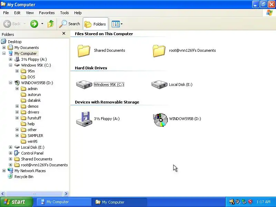Click the folder pane horizontal scrollbar thumb

click(x=34, y=194)
